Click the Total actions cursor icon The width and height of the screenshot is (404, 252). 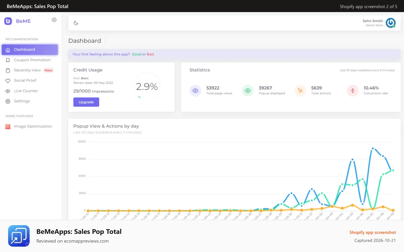(x=300, y=91)
